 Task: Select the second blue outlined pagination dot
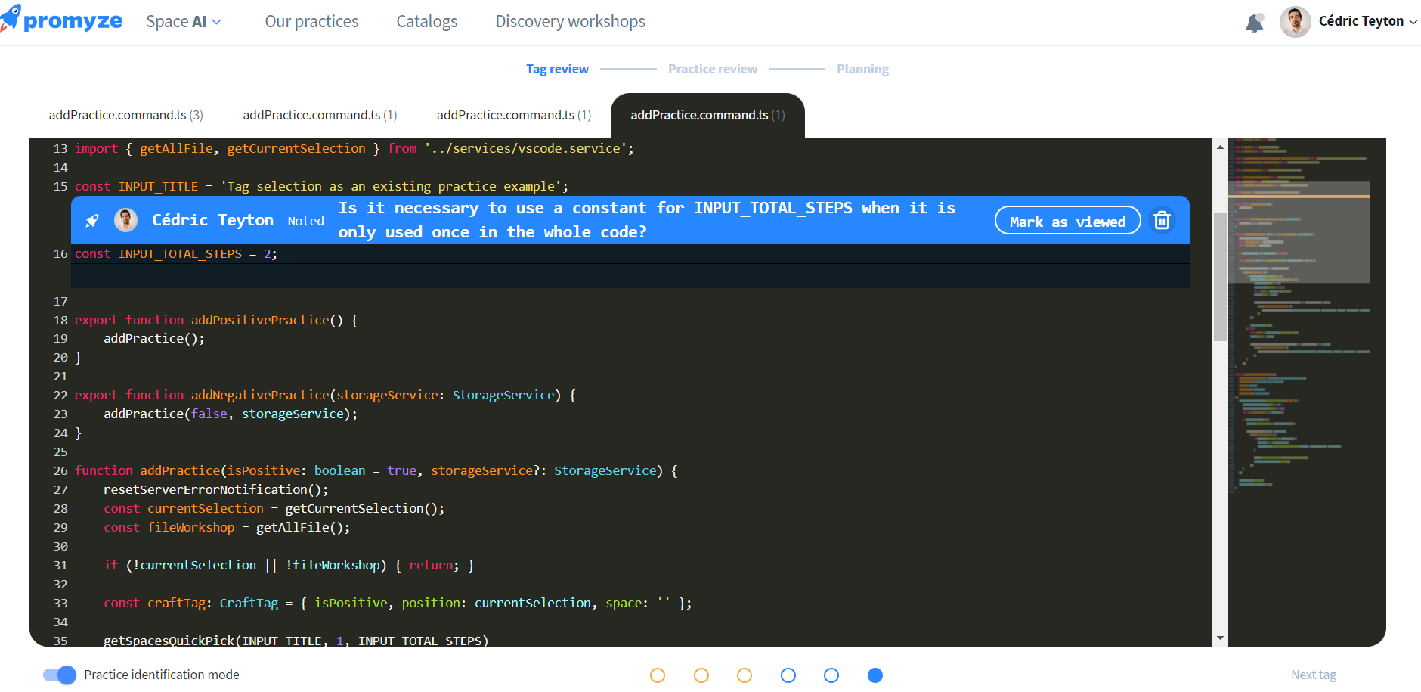[x=831, y=675]
